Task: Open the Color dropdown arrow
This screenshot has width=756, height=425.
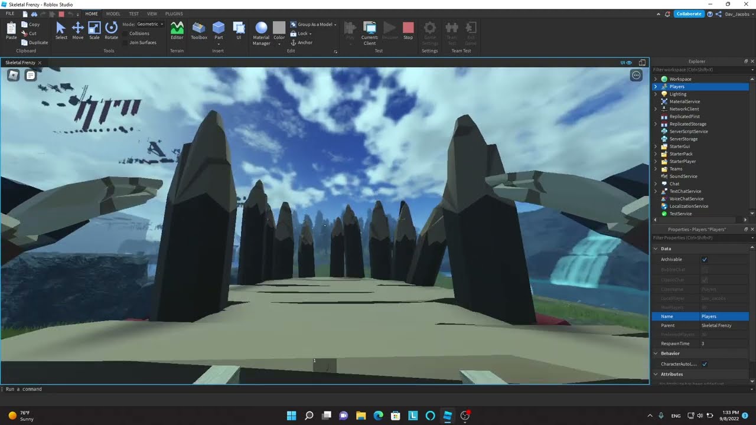Action: point(279,44)
